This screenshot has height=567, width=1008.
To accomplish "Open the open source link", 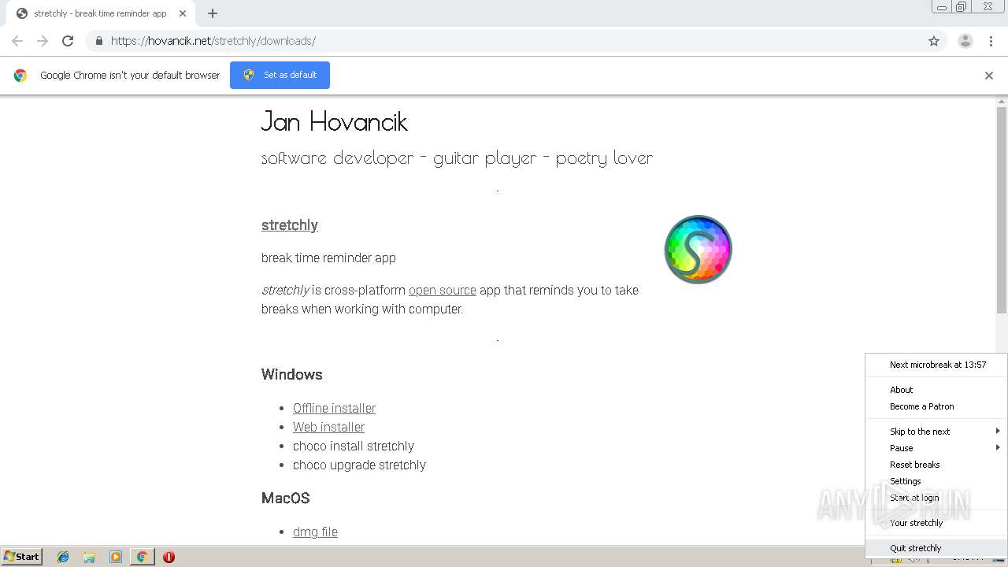I will (443, 290).
